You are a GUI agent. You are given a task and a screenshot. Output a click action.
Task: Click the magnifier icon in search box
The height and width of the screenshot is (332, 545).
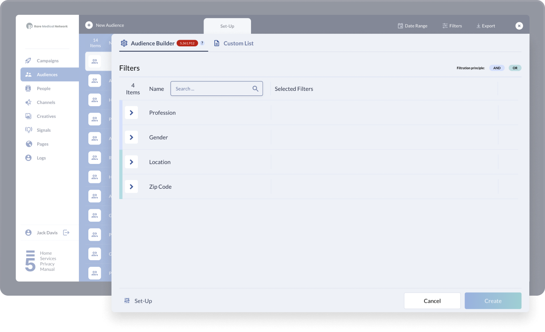pyautogui.click(x=255, y=89)
